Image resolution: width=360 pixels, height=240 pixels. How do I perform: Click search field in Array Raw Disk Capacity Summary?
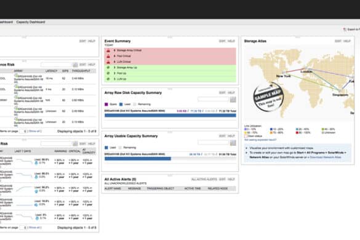214,100
